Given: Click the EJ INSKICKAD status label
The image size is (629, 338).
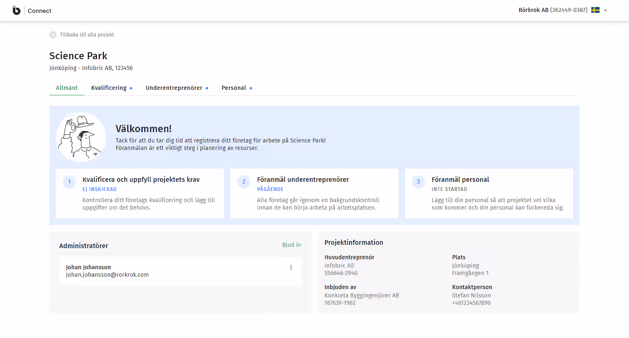Looking at the screenshot, I should [100, 189].
